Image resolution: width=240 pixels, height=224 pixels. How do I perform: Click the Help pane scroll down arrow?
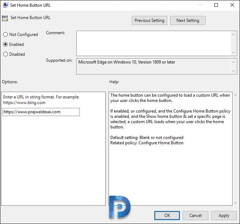[236, 203]
